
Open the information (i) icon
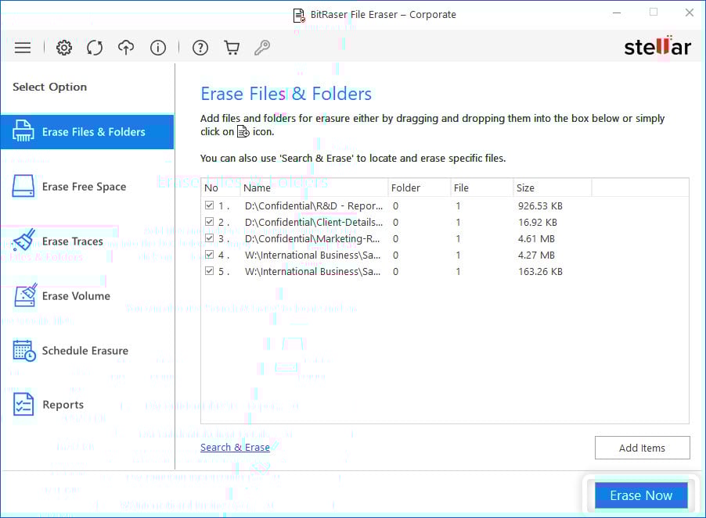158,48
